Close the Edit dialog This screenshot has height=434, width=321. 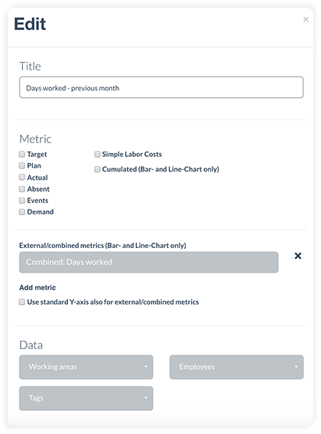click(306, 19)
